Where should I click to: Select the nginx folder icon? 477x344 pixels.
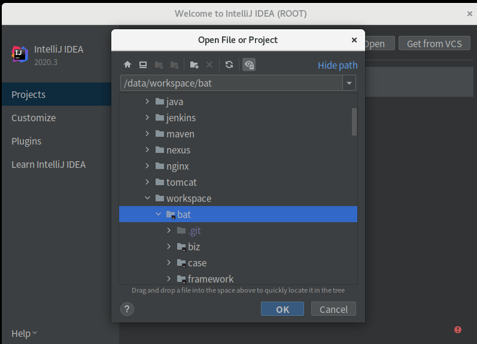160,165
